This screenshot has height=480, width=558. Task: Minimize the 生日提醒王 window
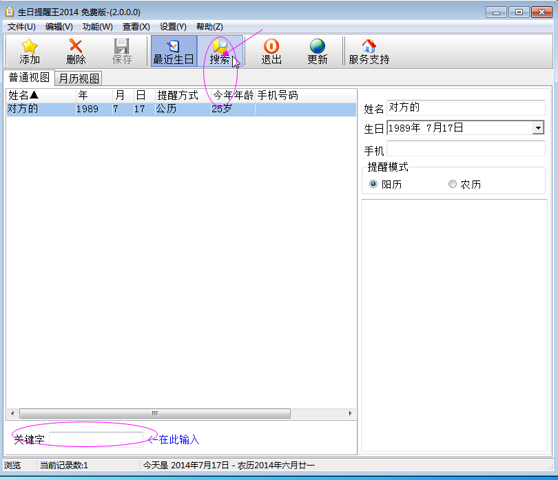point(496,12)
